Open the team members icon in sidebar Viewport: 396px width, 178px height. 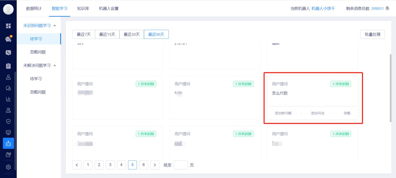coord(8,110)
